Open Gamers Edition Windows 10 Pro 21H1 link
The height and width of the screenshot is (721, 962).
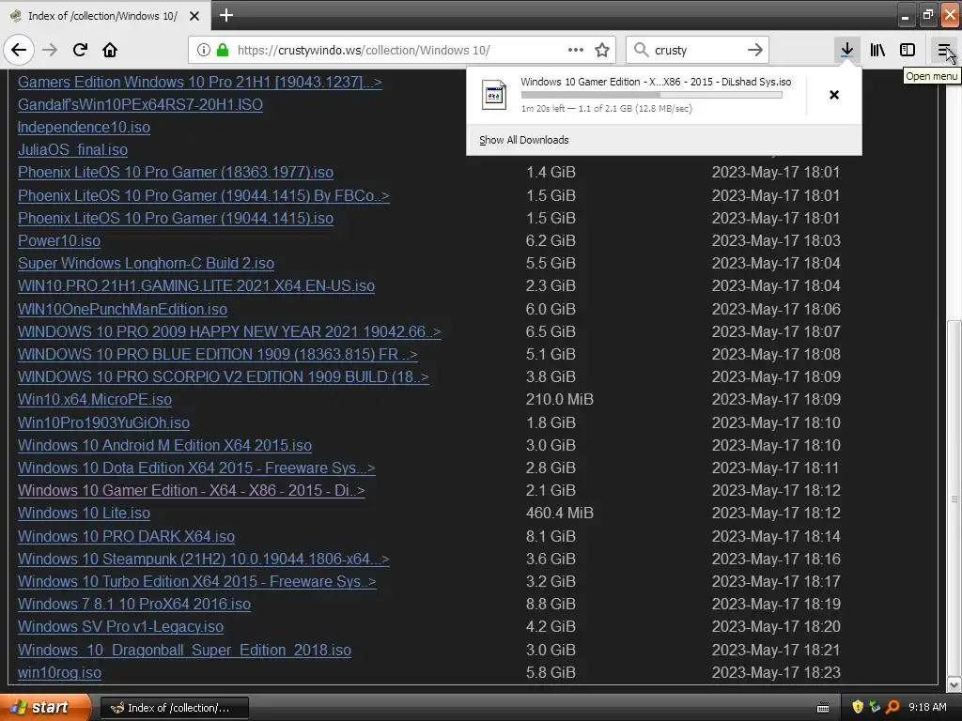pyautogui.click(x=200, y=83)
